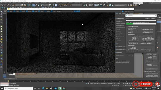Open the BEAUTY render element dropdown
The height and width of the screenshot is (90, 161).
pyautogui.click(x=65, y=11)
